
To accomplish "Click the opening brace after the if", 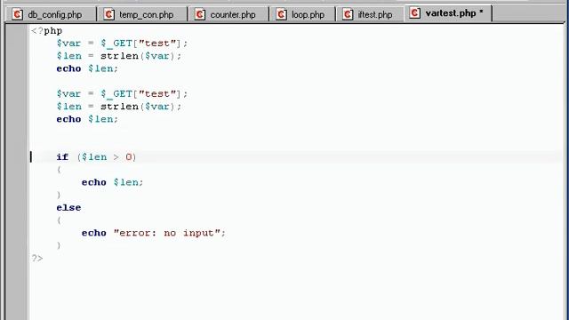I will tap(59, 170).
